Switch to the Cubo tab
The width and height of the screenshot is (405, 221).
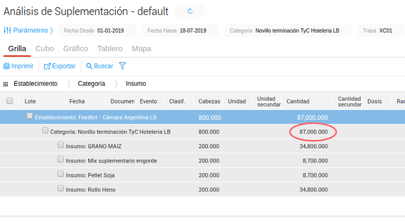pyautogui.click(x=45, y=49)
